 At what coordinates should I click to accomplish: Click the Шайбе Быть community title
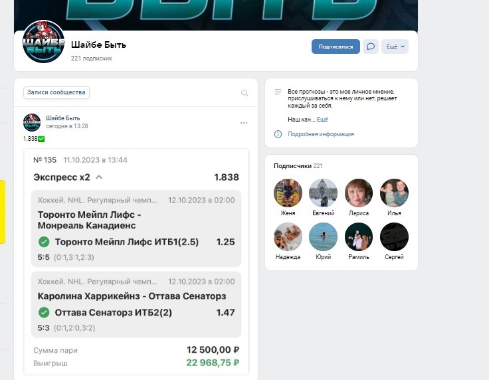[98, 45]
